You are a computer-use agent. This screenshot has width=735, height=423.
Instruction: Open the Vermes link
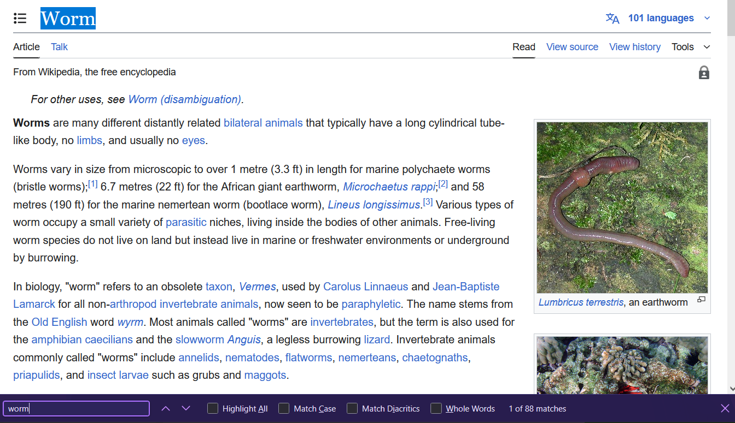[x=258, y=287]
